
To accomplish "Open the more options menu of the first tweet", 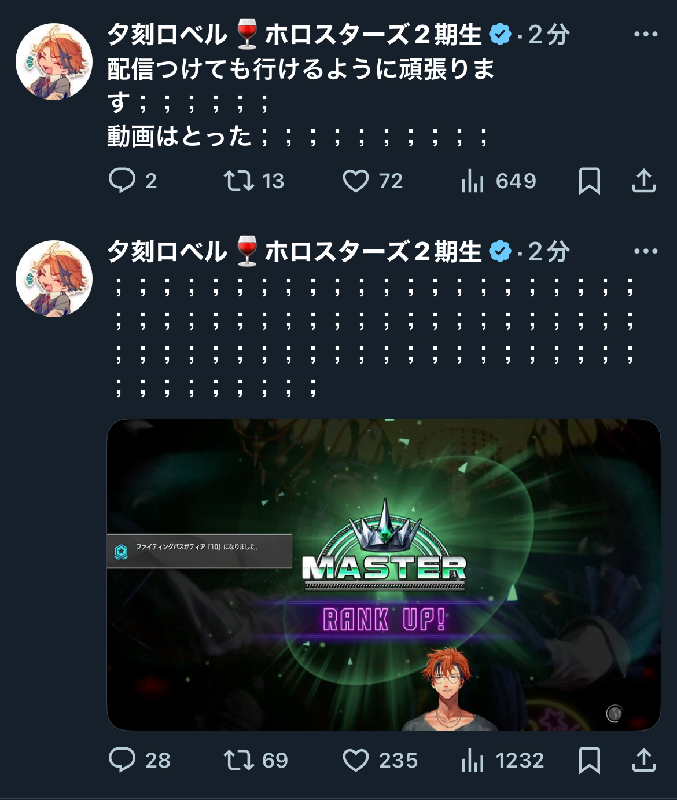I will click(646, 34).
